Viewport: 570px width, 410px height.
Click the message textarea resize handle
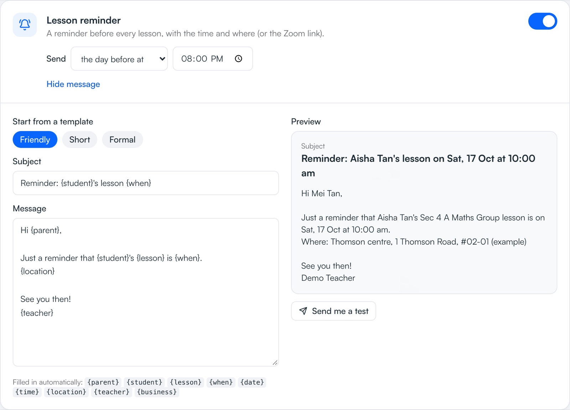pos(275,363)
